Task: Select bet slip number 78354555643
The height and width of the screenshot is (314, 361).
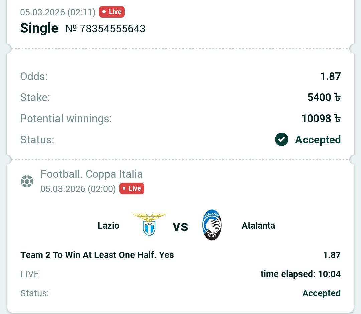Action: [x=105, y=29]
